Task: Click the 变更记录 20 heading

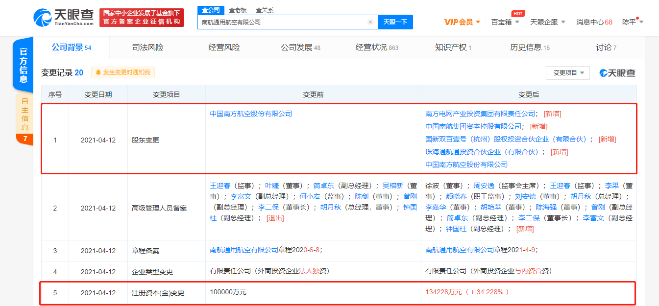Action: click(62, 72)
